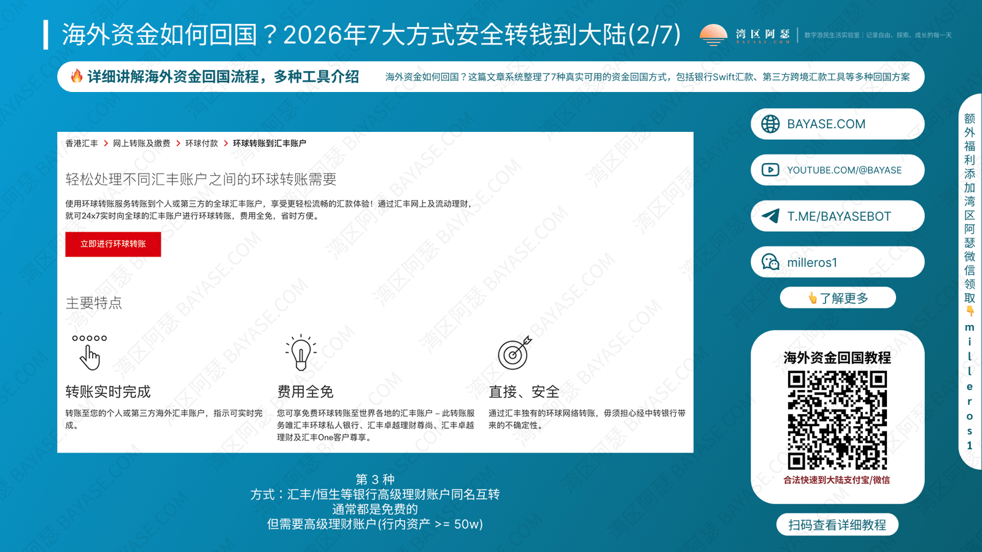Click the red 合法快速到大陆支付宝/微信 text
Viewport: 982px width, 552px height.
pyautogui.click(x=837, y=480)
